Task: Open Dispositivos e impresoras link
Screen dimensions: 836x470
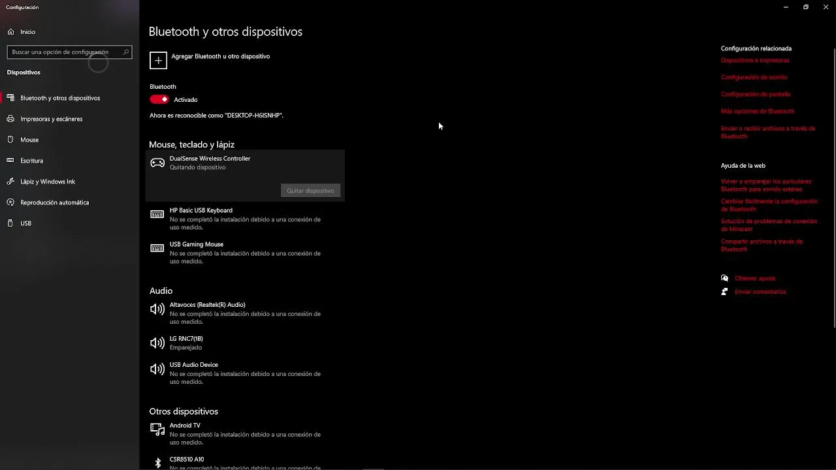Action: click(x=755, y=60)
